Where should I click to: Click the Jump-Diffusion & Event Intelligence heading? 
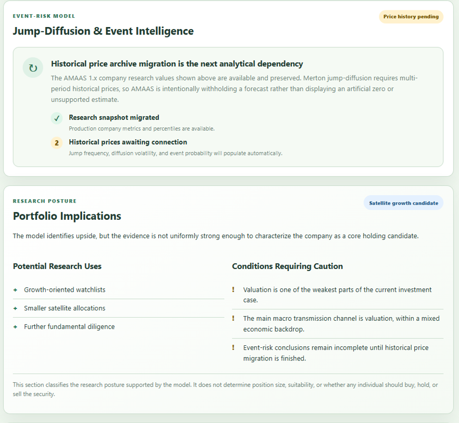[x=103, y=31]
